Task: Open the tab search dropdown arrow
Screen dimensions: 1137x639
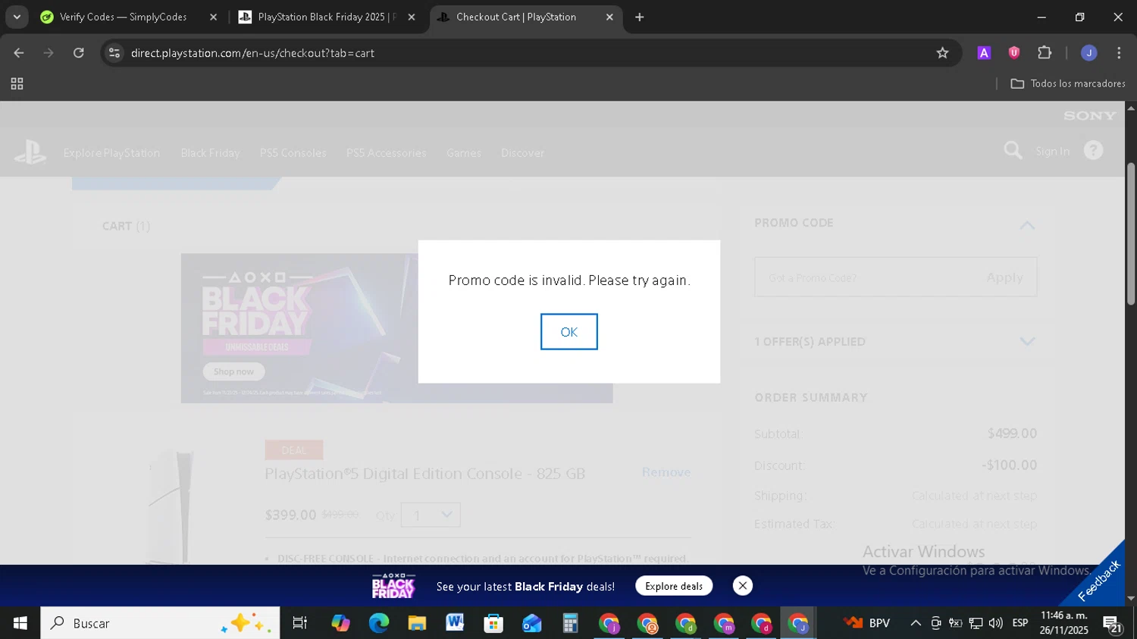Action: pos(17,17)
